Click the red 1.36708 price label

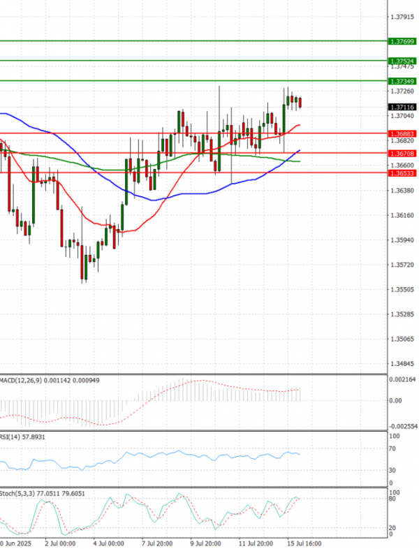(x=402, y=154)
